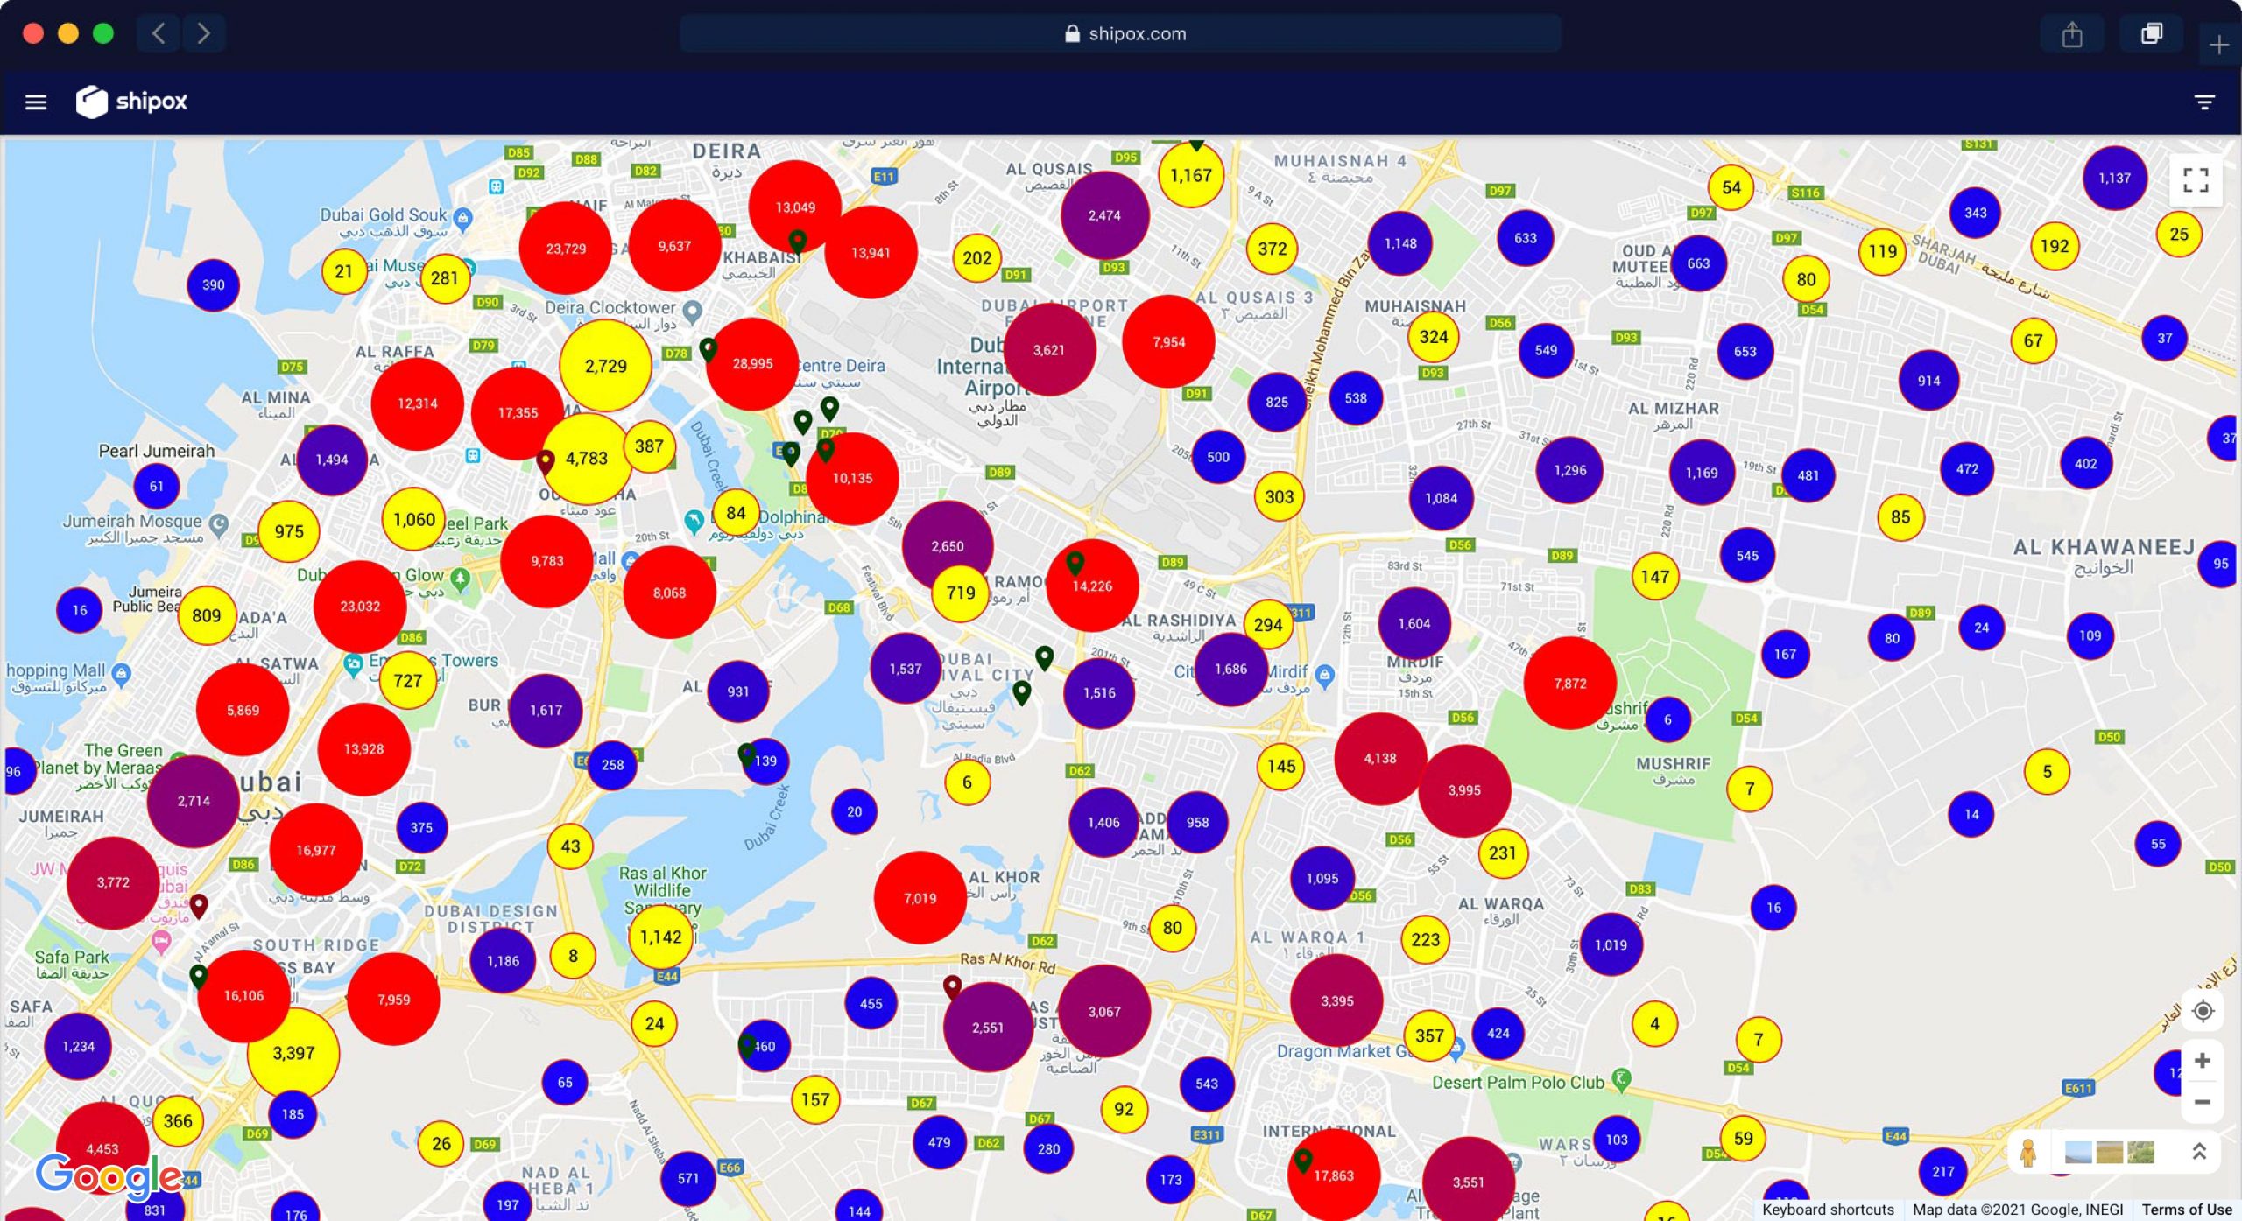
Task: Open Keyboard shortcuts link
Action: click(x=1828, y=1210)
